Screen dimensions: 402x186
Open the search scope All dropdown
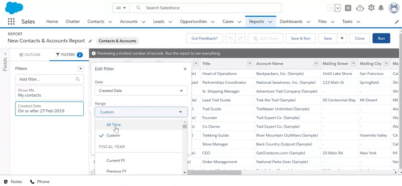point(121,8)
